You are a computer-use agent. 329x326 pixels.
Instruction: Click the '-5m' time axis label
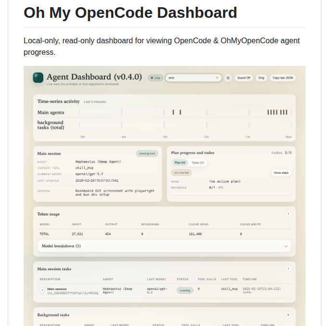pos(82,137)
